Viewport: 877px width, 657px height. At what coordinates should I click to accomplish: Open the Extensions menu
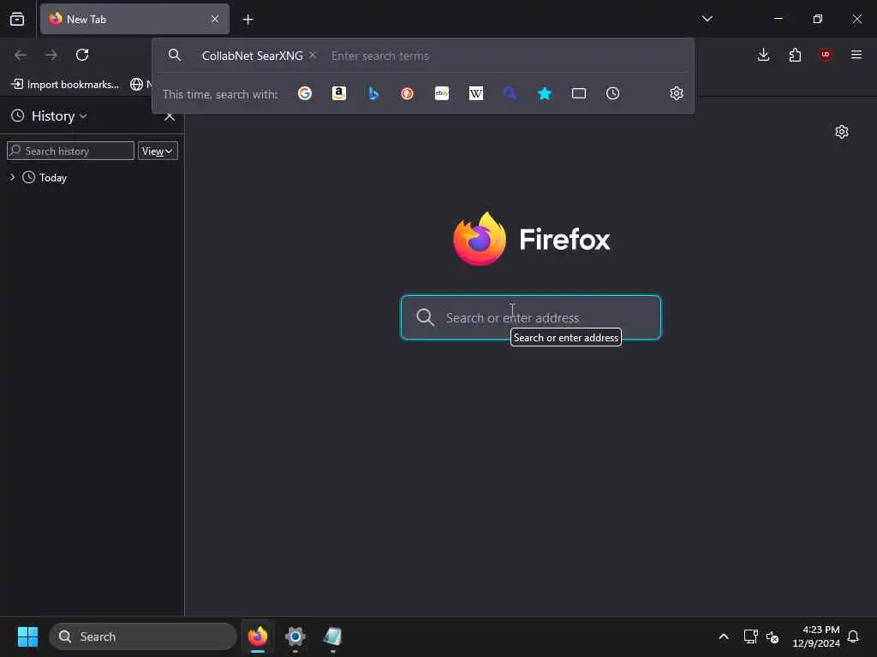pyautogui.click(x=795, y=55)
